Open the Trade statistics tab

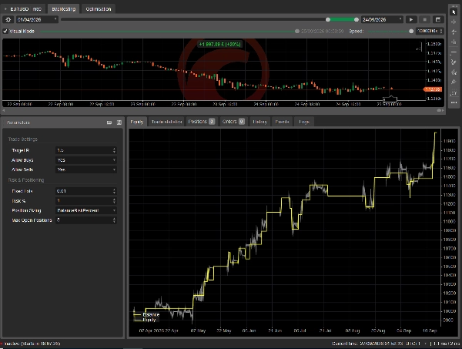(x=166, y=122)
